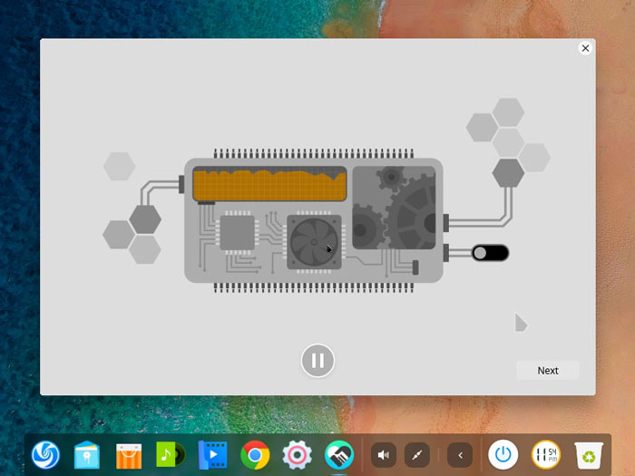Click the Next button
This screenshot has width=635, height=476.
coord(548,370)
